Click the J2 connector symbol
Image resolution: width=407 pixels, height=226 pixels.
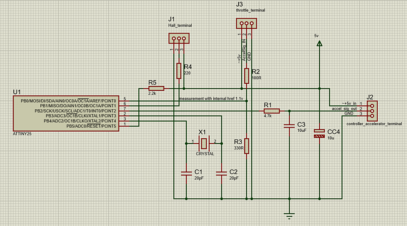coord(372,109)
